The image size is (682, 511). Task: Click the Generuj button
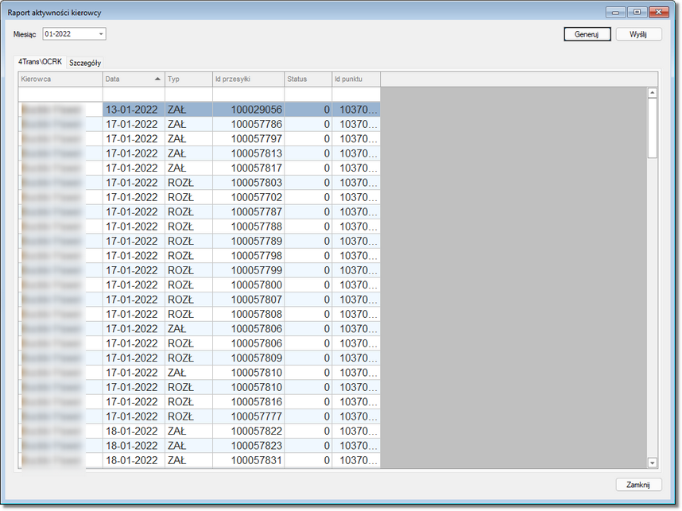point(587,34)
